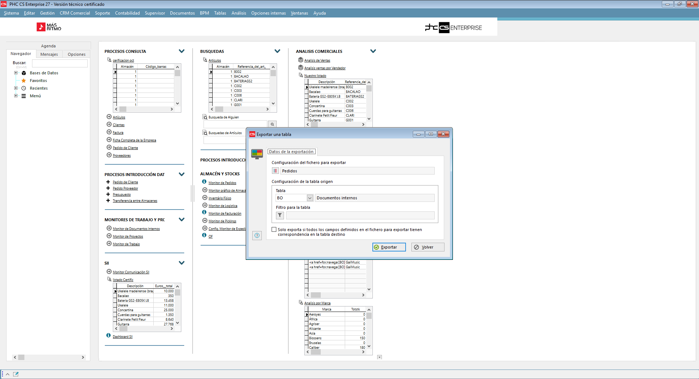Switch to the Mensajes tab
This screenshot has height=379, width=699.
pos(49,54)
